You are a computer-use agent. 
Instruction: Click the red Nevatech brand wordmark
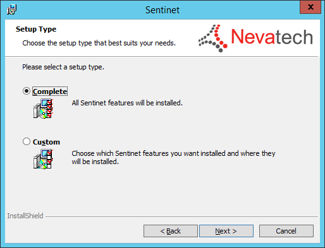click(x=272, y=37)
